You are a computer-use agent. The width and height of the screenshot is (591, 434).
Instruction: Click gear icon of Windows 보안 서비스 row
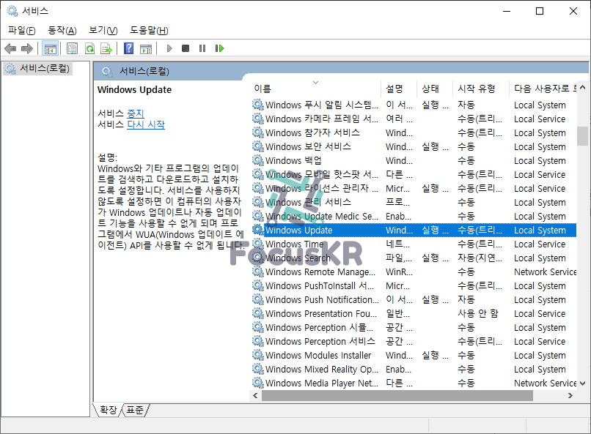(258, 146)
